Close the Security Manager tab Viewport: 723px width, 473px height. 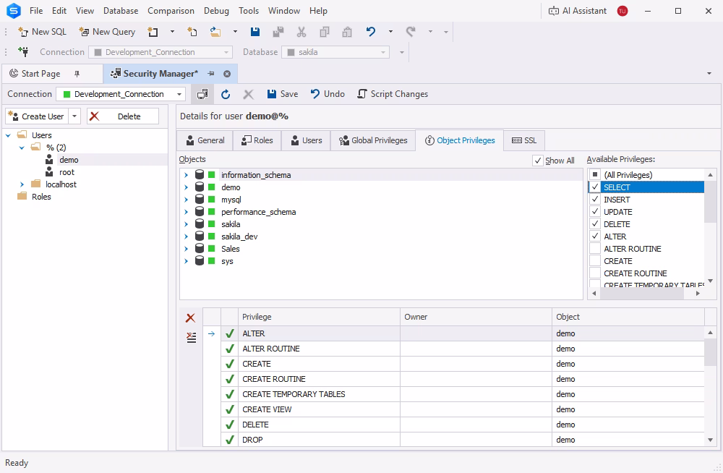pyautogui.click(x=227, y=74)
